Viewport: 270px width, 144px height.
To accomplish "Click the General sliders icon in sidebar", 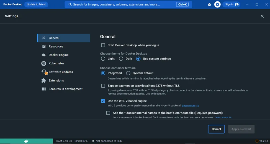I will [44, 38].
